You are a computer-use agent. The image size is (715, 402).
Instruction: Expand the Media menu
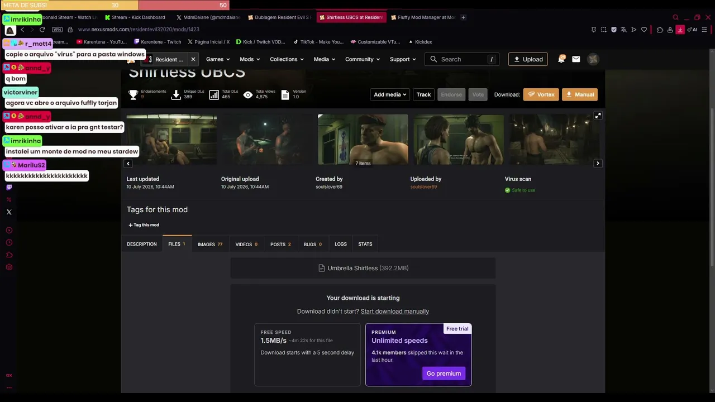[324, 59]
